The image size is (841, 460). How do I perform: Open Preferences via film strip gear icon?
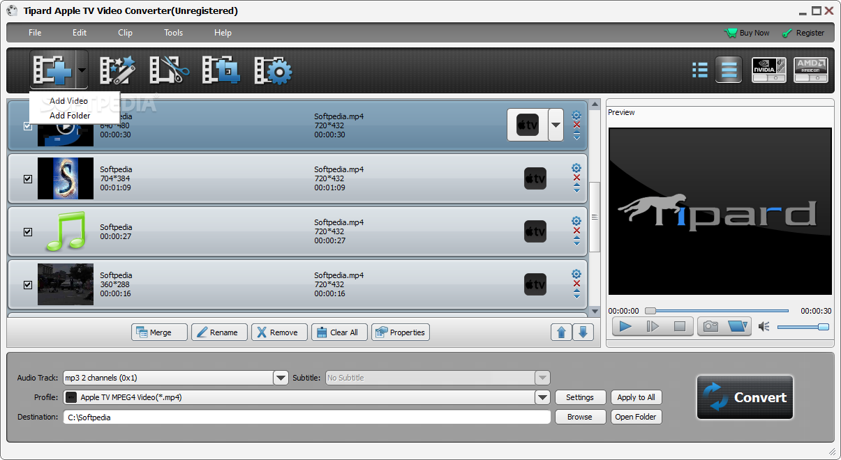click(273, 70)
